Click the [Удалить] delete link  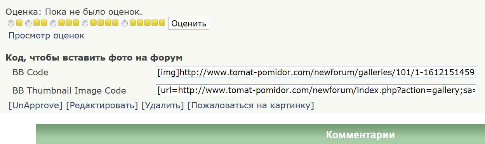[x=163, y=105]
